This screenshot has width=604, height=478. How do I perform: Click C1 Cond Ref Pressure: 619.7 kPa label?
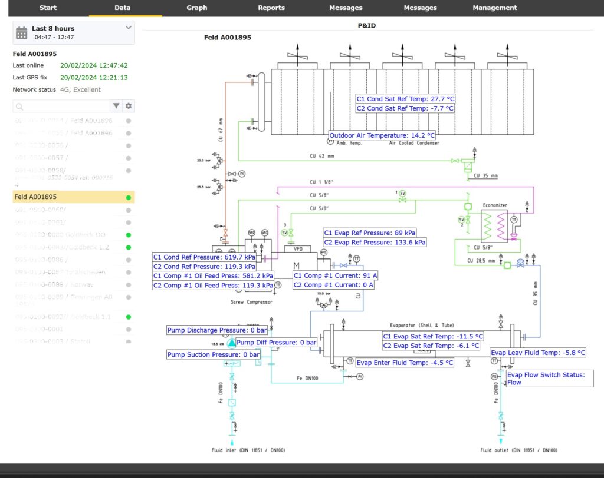[204, 257]
